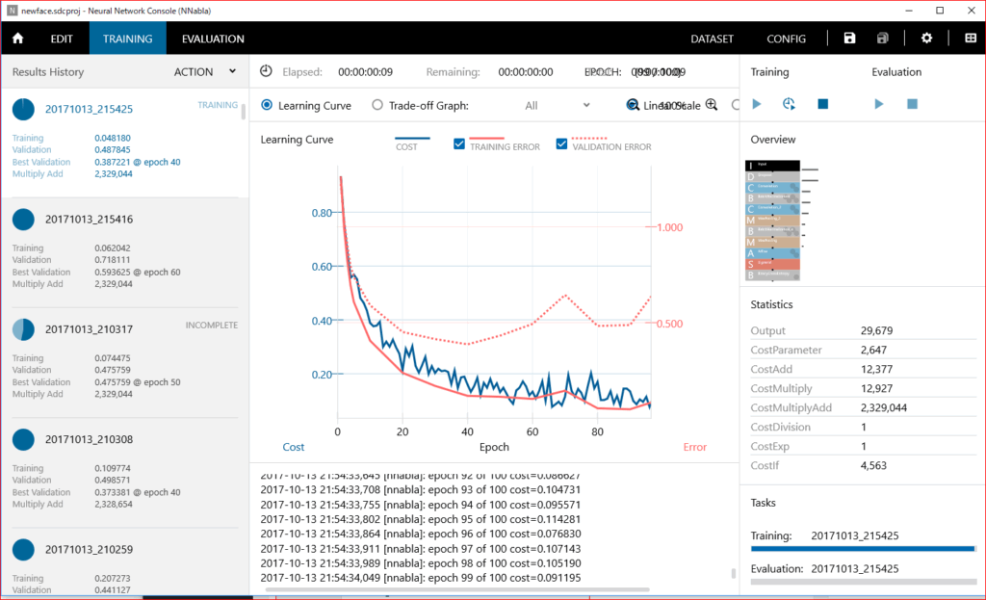The width and height of the screenshot is (986, 600).
Task: Click the CostParameter value 2,647
Action: (x=873, y=350)
